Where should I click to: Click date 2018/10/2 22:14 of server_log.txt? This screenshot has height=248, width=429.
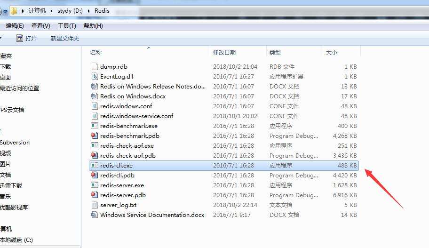coord(235,205)
